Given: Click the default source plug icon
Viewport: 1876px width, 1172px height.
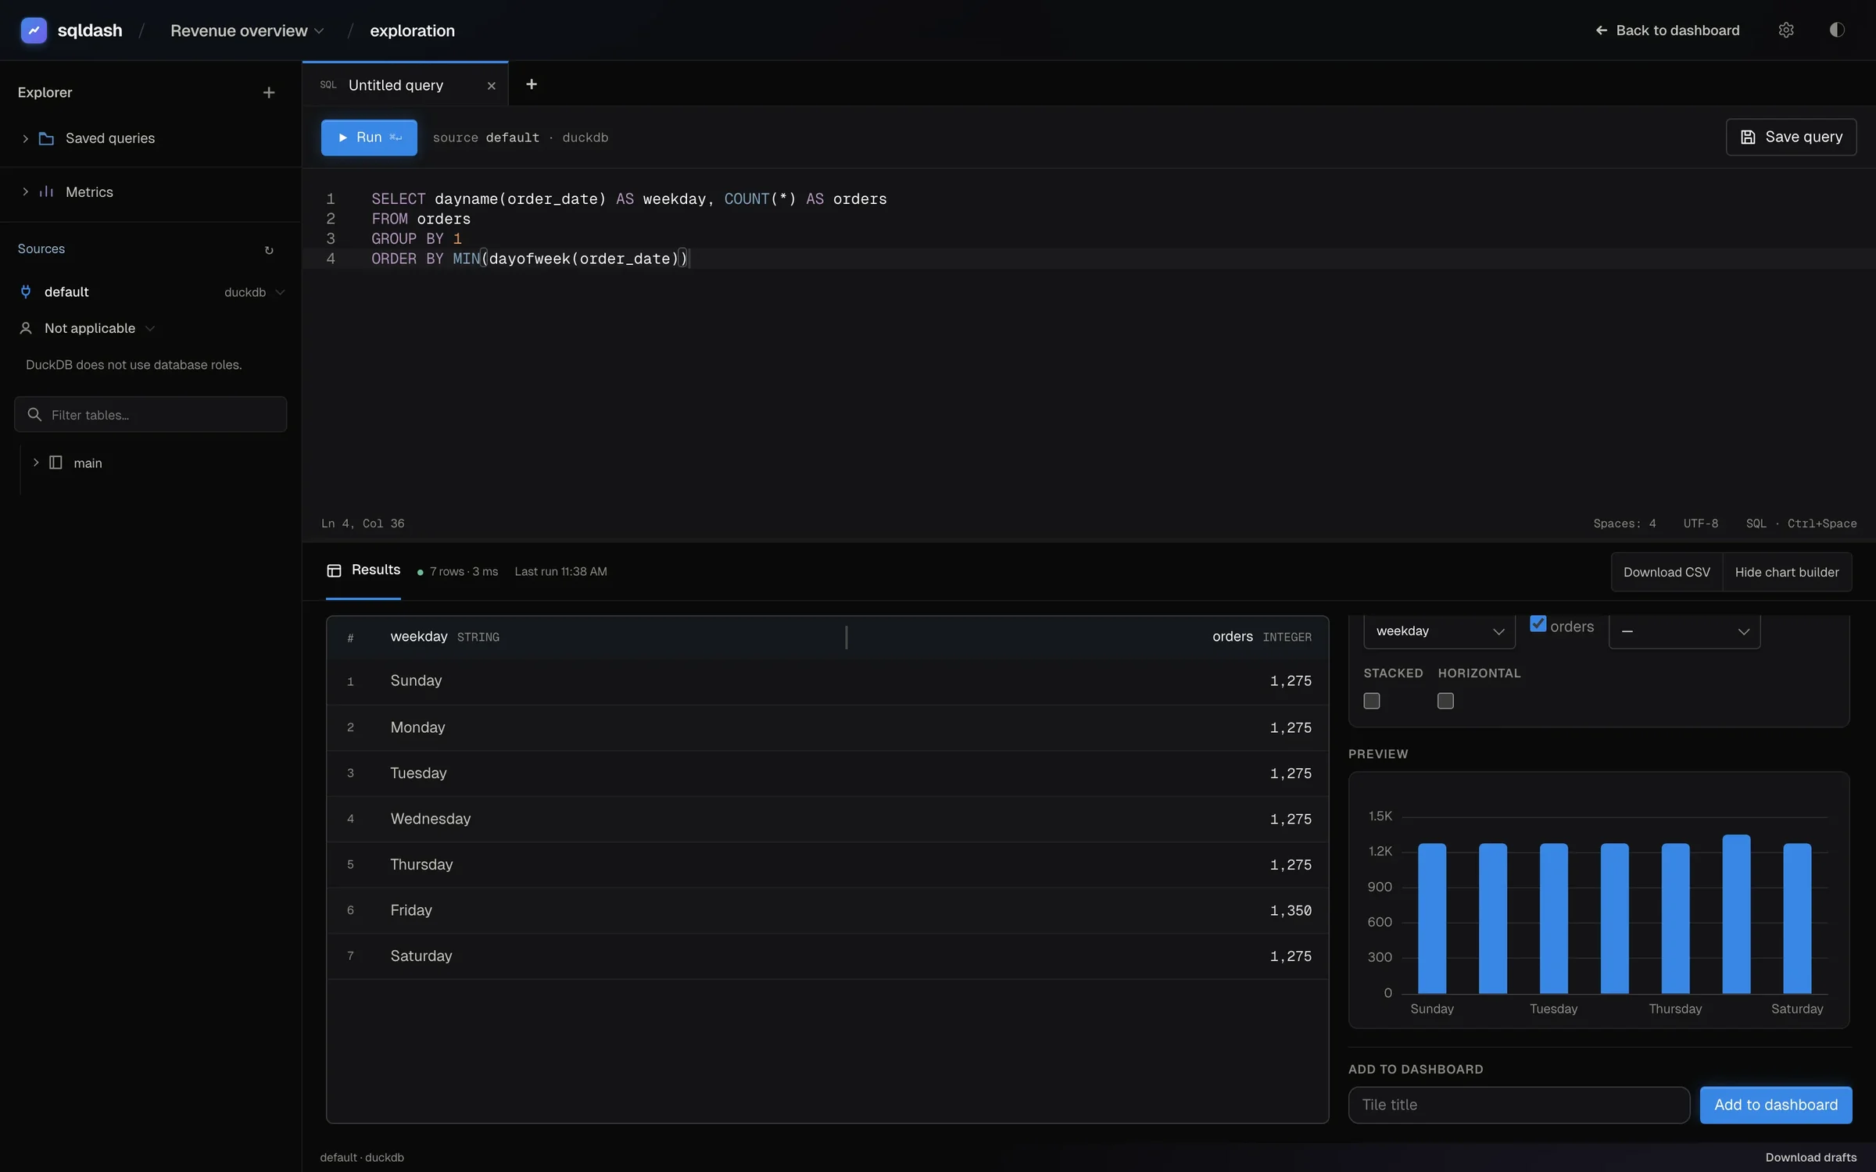Looking at the screenshot, I should pyautogui.click(x=26, y=291).
